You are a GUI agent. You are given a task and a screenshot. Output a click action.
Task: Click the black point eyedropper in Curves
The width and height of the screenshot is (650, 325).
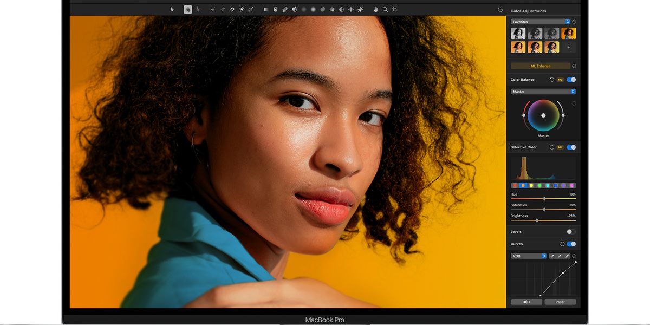click(552, 256)
